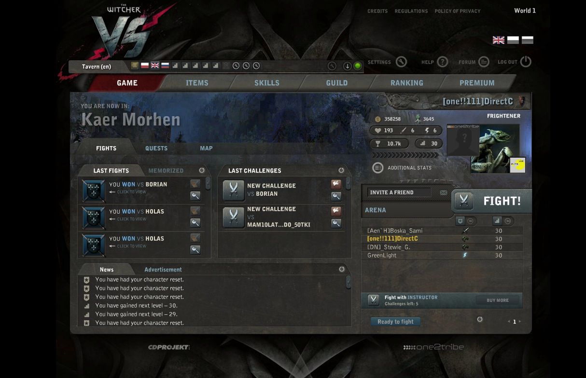Image resolution: width=586 pixels, height=378 pixels.
Task: Switch language with the UK flag at top right
Action: pos(499,40)
